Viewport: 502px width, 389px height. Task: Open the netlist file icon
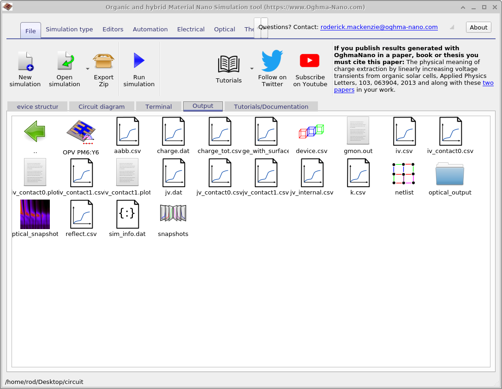(x=404, y=173)
